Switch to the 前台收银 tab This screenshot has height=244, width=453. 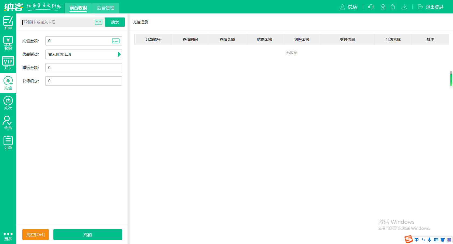tap(78, 8)
